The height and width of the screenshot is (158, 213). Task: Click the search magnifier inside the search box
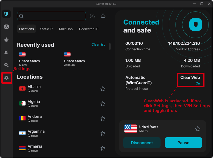tap(22, 16)
